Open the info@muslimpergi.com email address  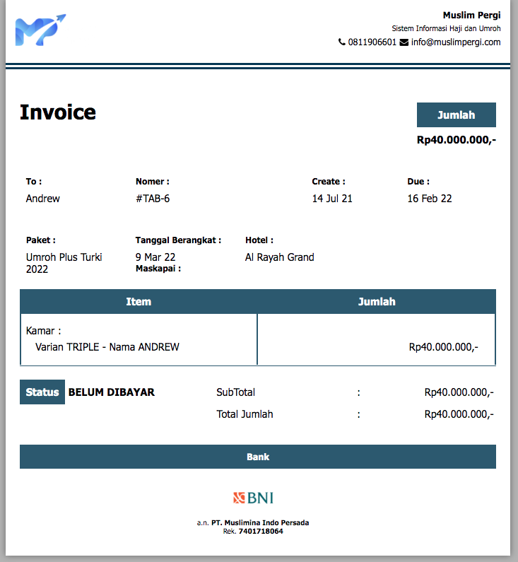(456, 42)
